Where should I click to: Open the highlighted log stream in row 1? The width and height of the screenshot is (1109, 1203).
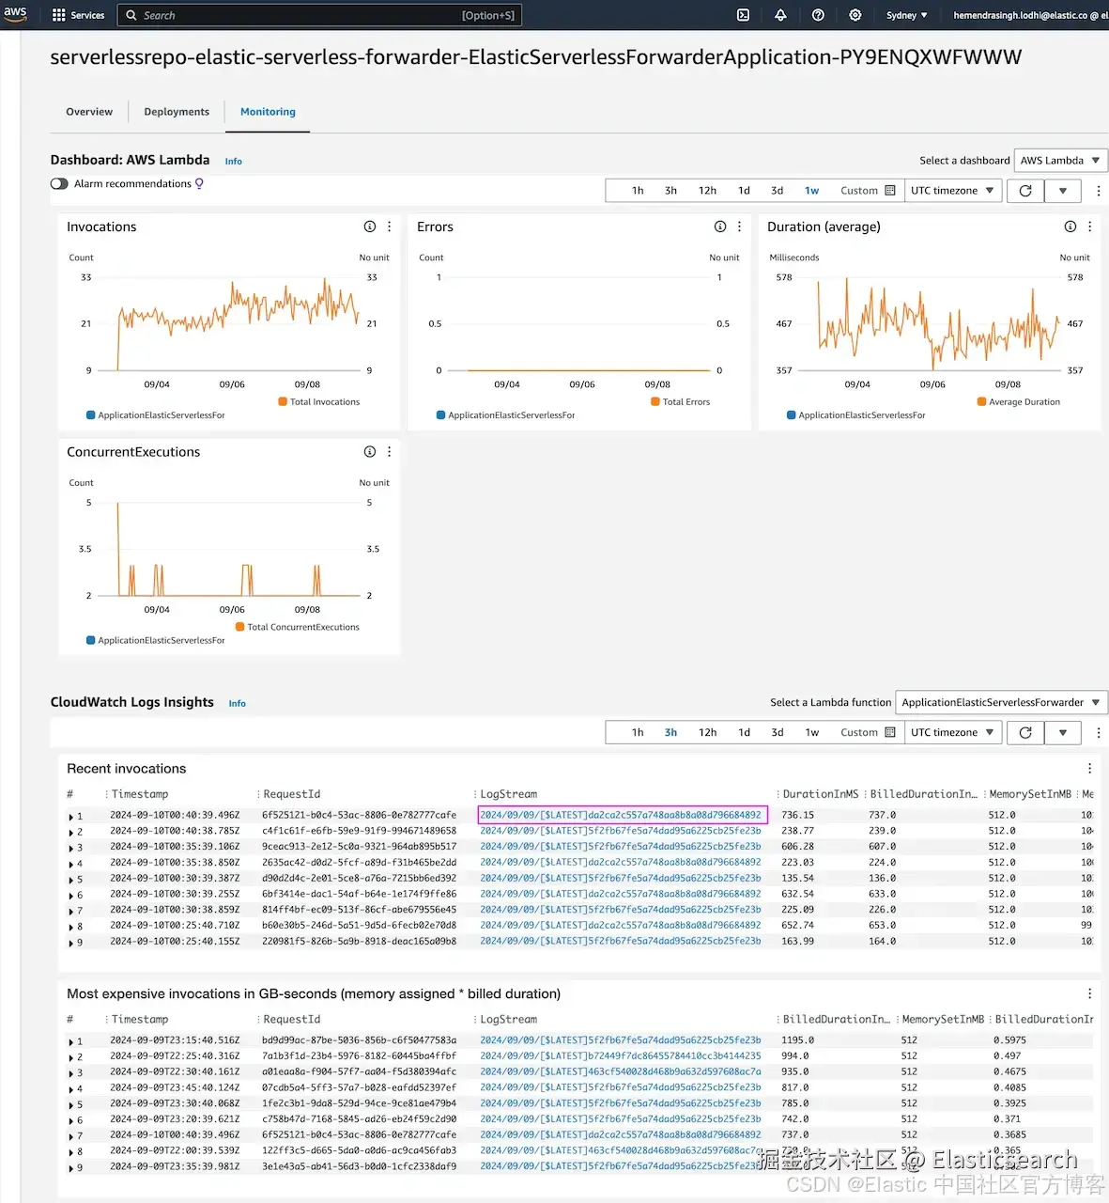pos(622,816)
